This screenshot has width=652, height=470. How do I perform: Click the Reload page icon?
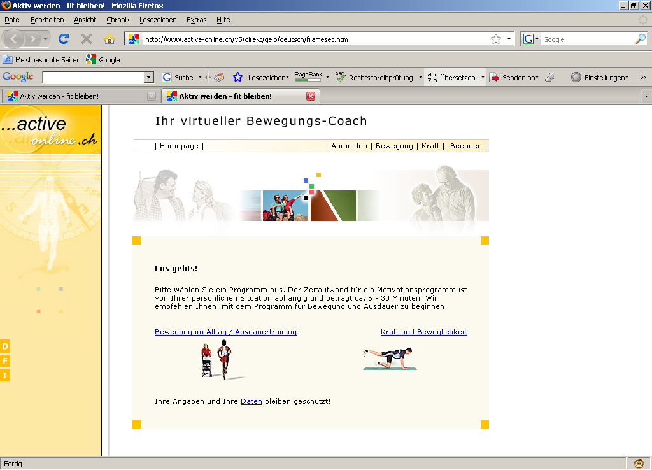pos(64,39)
